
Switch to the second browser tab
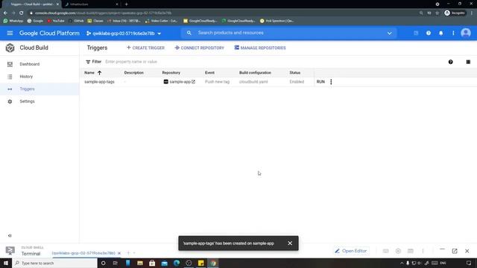[x=91, y=4]
